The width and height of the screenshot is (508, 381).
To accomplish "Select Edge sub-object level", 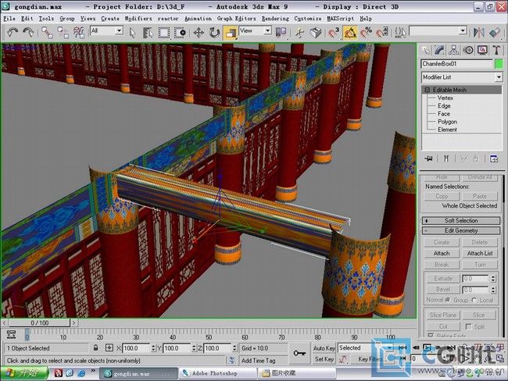I will pos(444,106).
